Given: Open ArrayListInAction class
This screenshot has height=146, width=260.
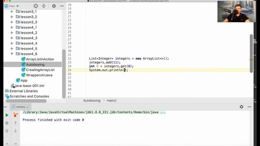Looking at the screenshot, I should [40, 59].
